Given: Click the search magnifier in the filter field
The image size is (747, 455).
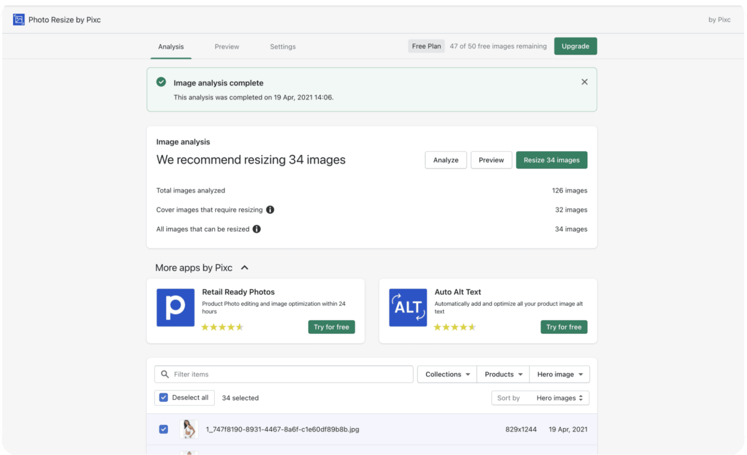Looking at the screenshot, I should pyautogui.click(x=165, y=374).
